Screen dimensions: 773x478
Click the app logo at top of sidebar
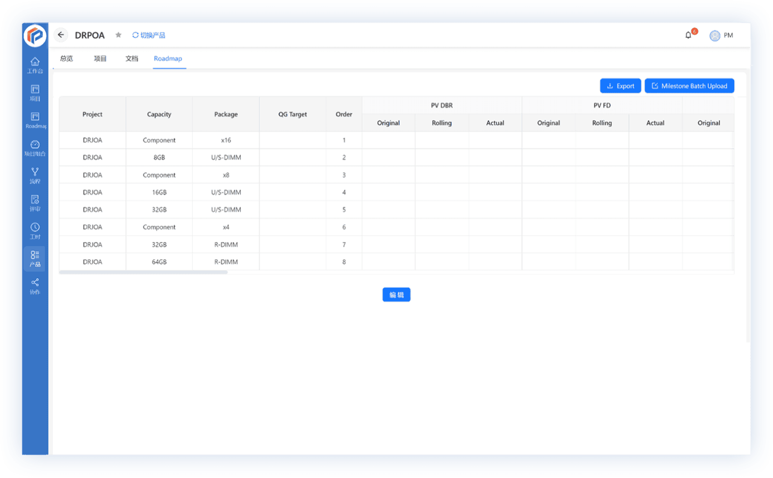[x=35, y=36]
